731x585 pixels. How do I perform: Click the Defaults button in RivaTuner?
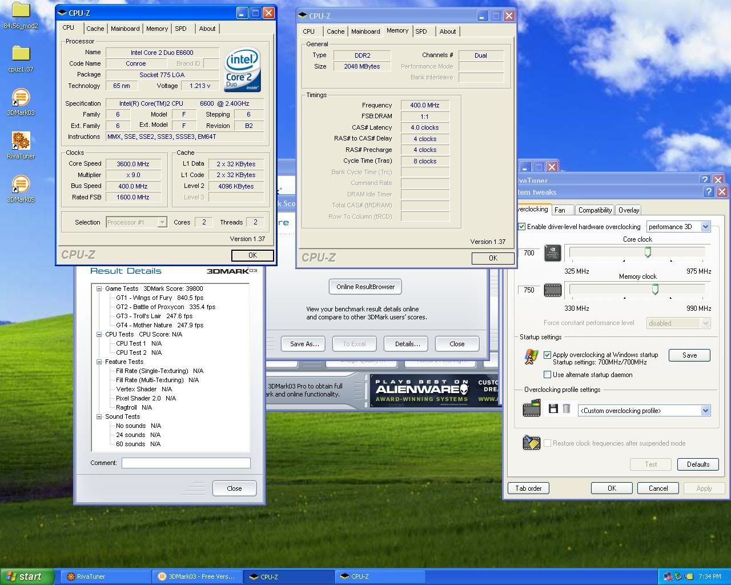(x=698, y=464)
